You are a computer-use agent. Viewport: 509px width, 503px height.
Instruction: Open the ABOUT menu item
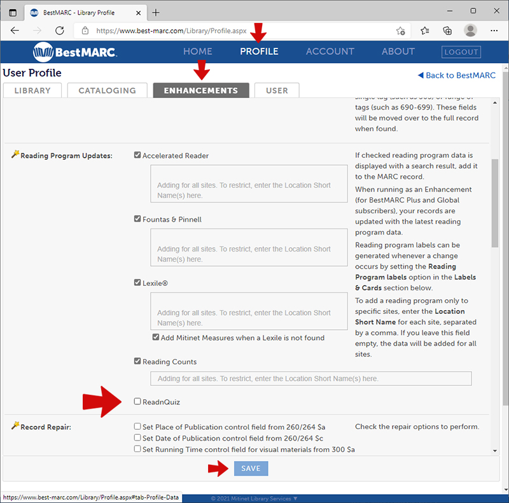pos(398,52)
